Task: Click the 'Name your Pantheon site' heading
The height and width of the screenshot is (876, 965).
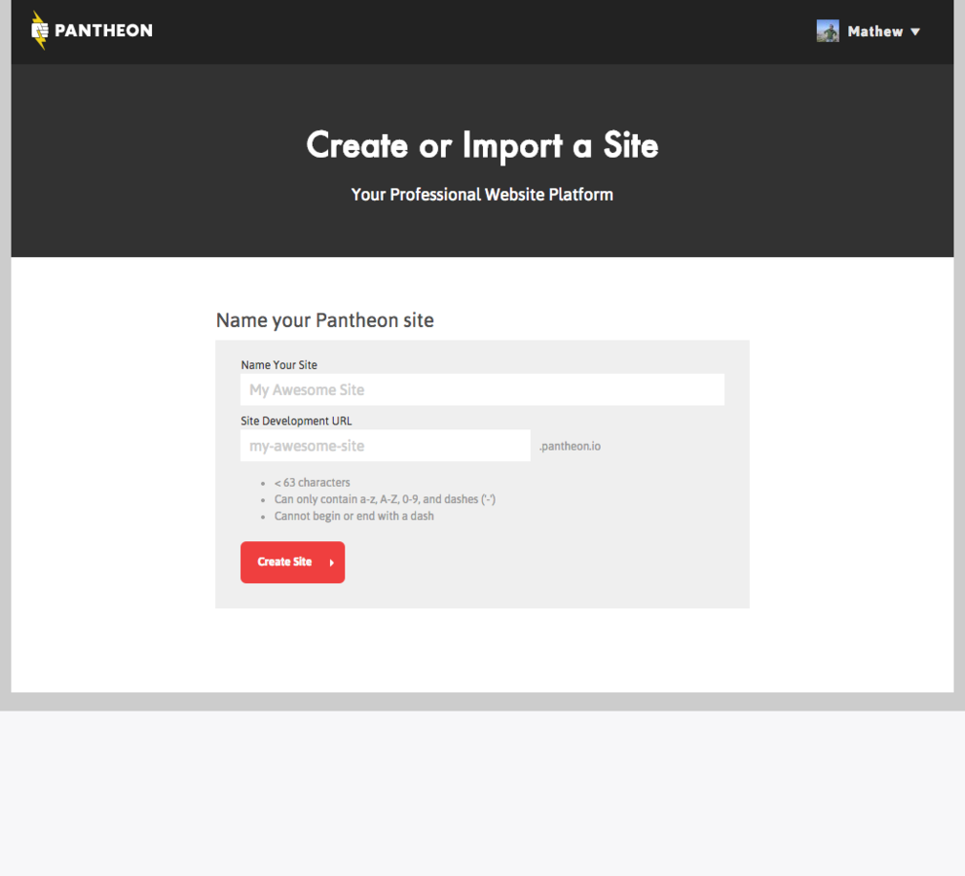Action: click(325, 320)
